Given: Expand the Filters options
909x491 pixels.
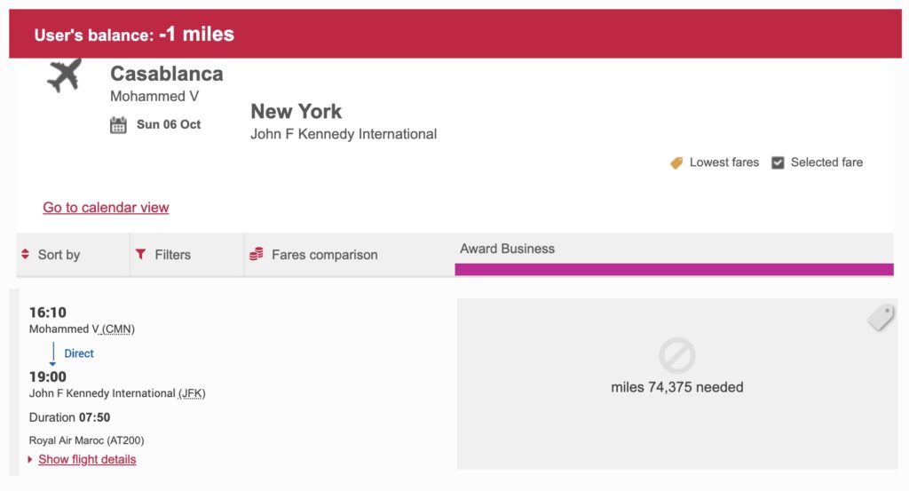Looking at the screenshot, I should [x=172, y=255].
